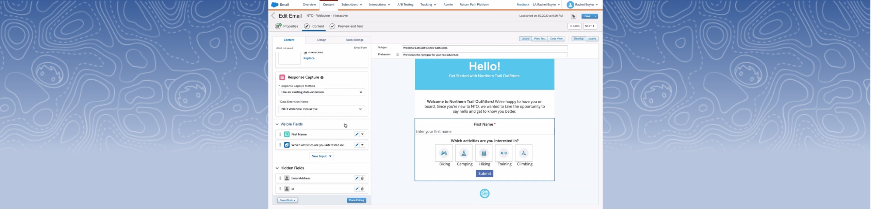Image resolution: width=871 pixels, height=209 pixels.
Task: Open the Response Capture Method dropdown
Action: pyautogui.click(x=322, y=92)
